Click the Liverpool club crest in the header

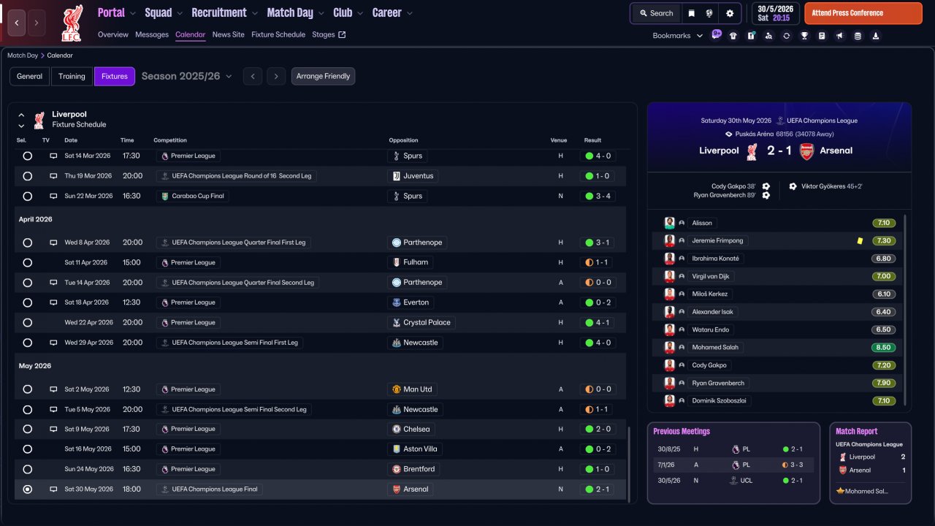point(72,23)
